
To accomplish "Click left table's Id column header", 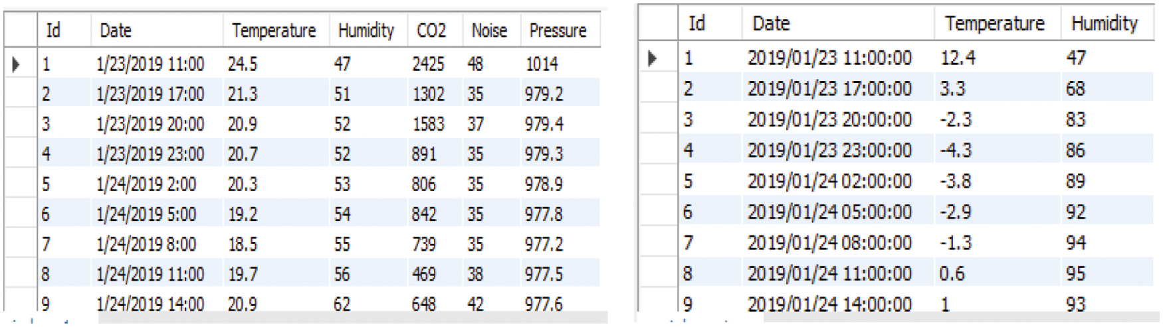I will pos(53,31).
